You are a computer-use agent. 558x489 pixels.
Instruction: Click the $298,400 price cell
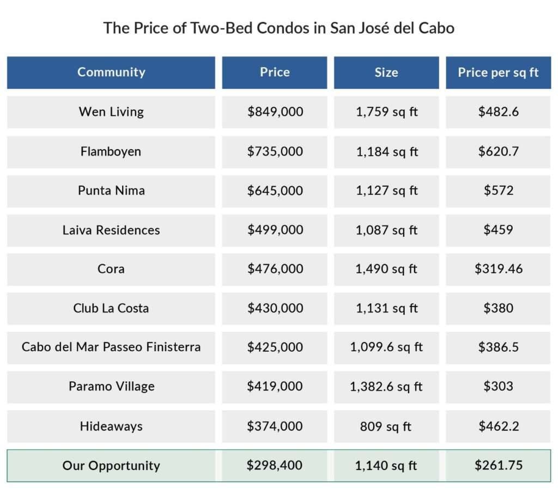point(275,466)
